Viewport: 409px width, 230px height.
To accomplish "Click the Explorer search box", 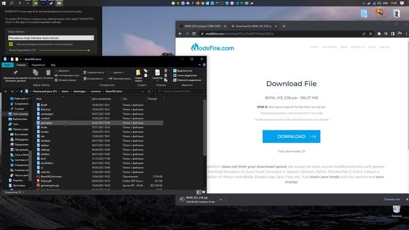I will 179,91.
